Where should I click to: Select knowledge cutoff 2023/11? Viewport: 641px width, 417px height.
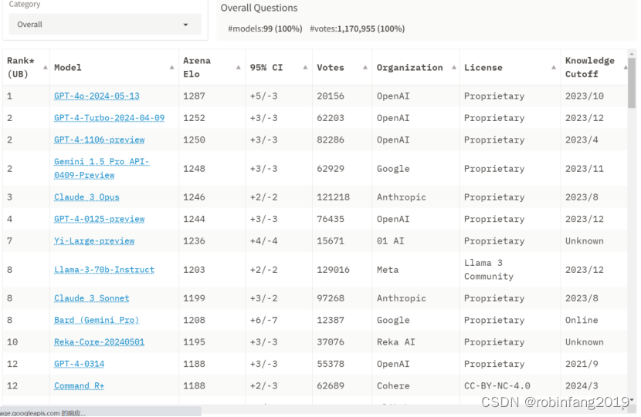coord(585,169)
